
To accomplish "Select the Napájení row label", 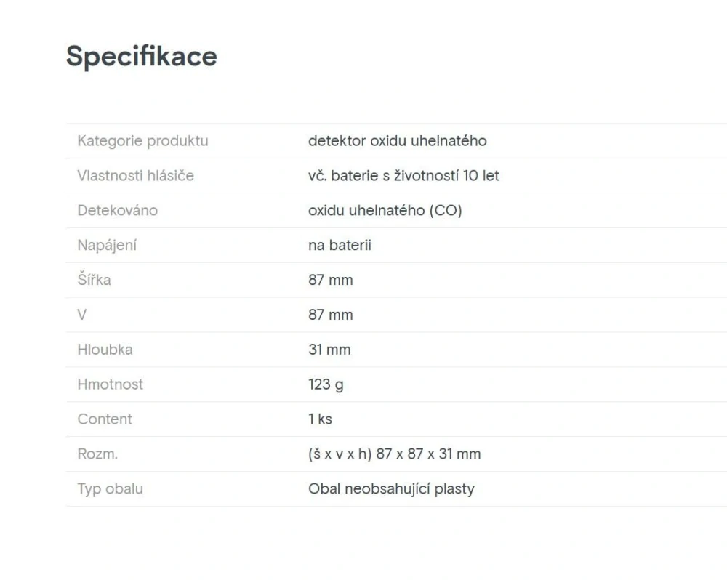I will click(x=107, y=246).
